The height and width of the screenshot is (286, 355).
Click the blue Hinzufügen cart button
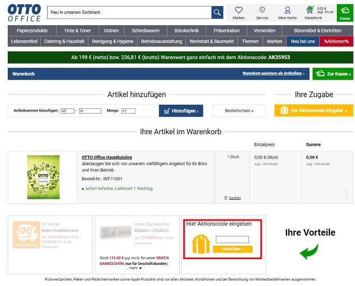tap(181, 110)
